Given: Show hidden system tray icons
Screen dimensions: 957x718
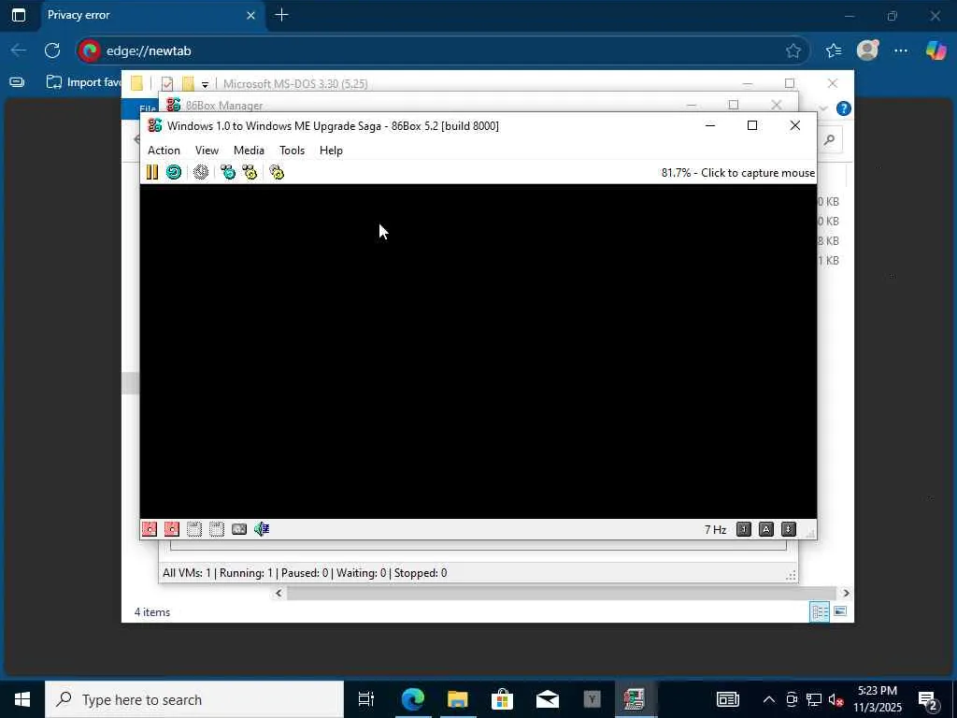Looking at the screenshot, I should (769, 699).
